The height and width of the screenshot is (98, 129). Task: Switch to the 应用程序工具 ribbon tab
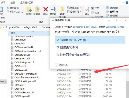[x=27, y=2]
